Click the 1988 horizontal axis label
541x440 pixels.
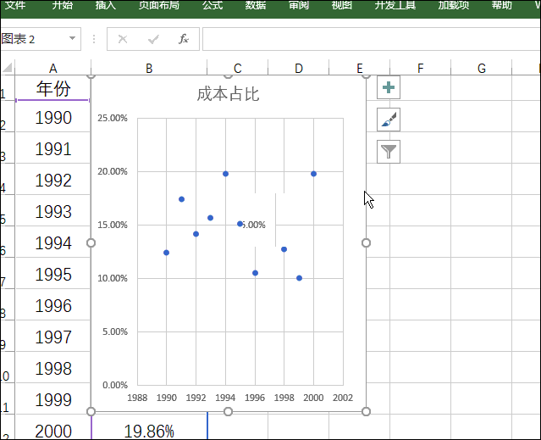(x=137, y=398)
